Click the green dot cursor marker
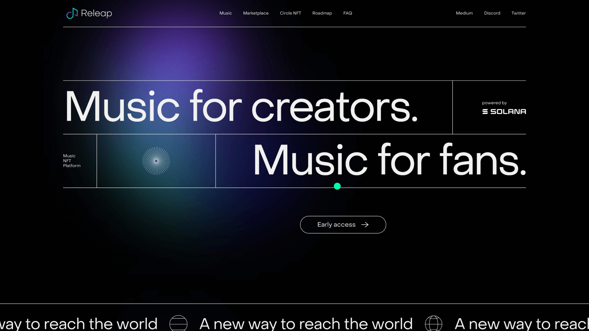 (x=337, y=186)
